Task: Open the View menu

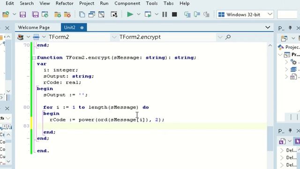Action: pyautogui.click(x=45, y=3)
